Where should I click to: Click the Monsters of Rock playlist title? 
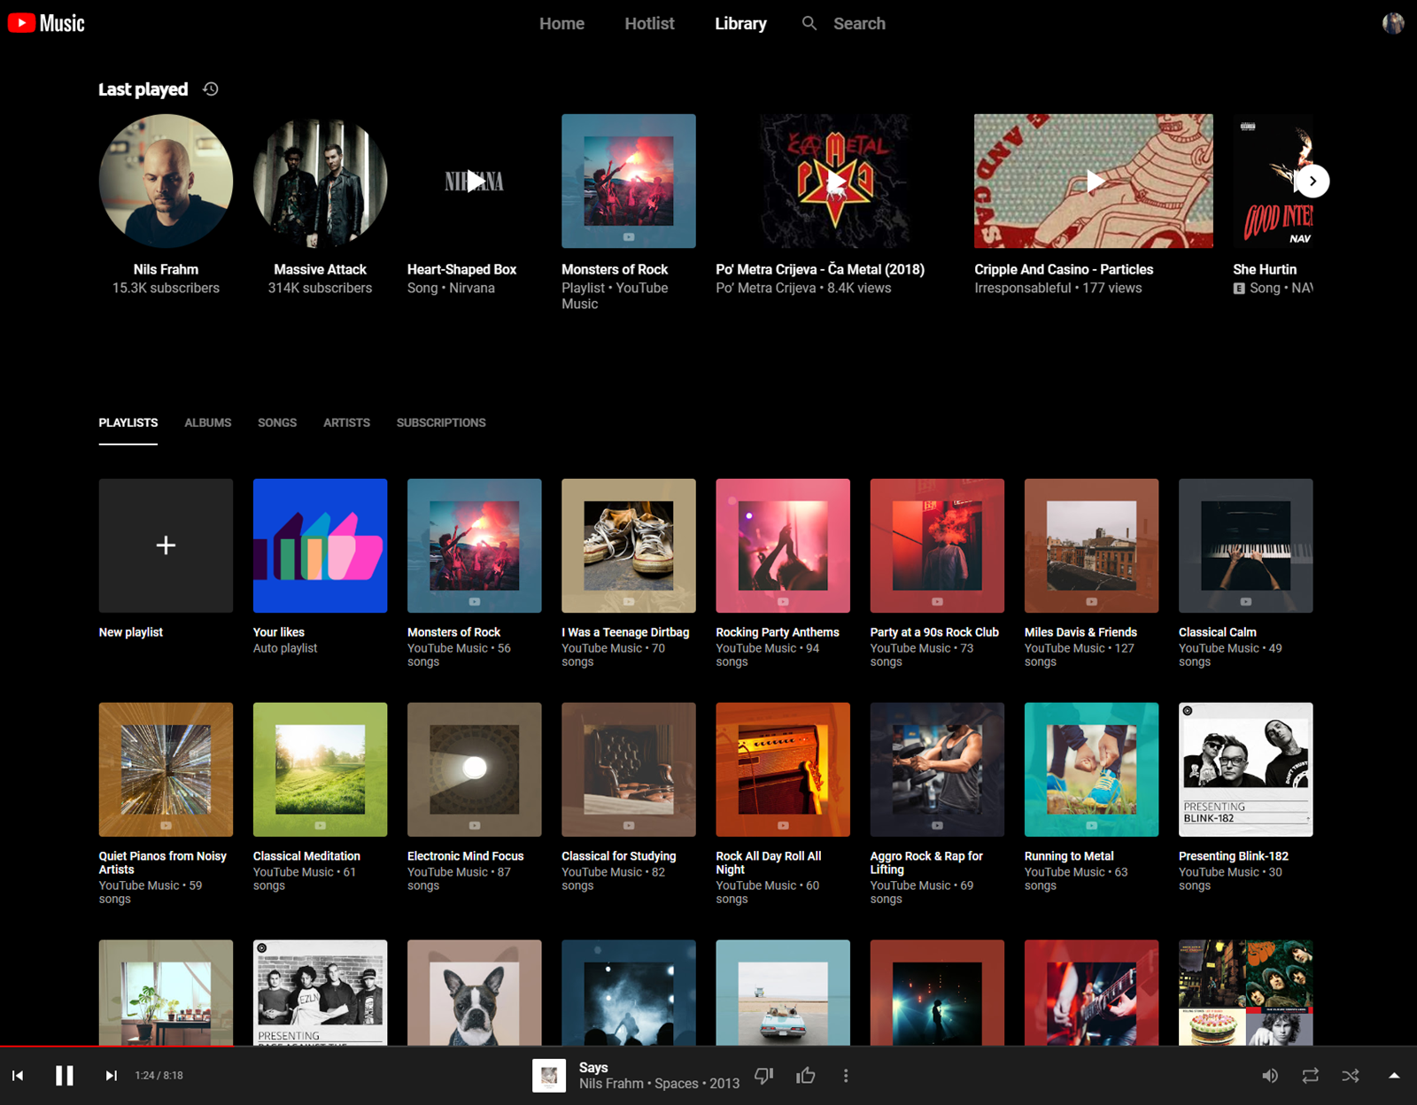pyautogui.click(x=453, y=632)
